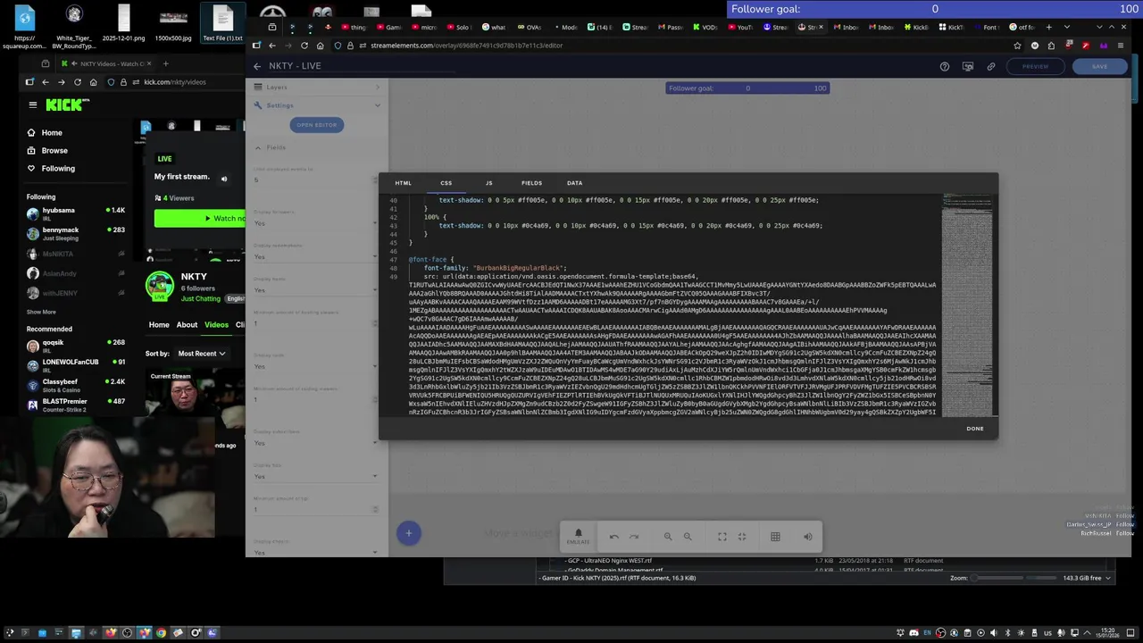Open the FIELDS tab in code editor
1143x643 pixels.
531,183
